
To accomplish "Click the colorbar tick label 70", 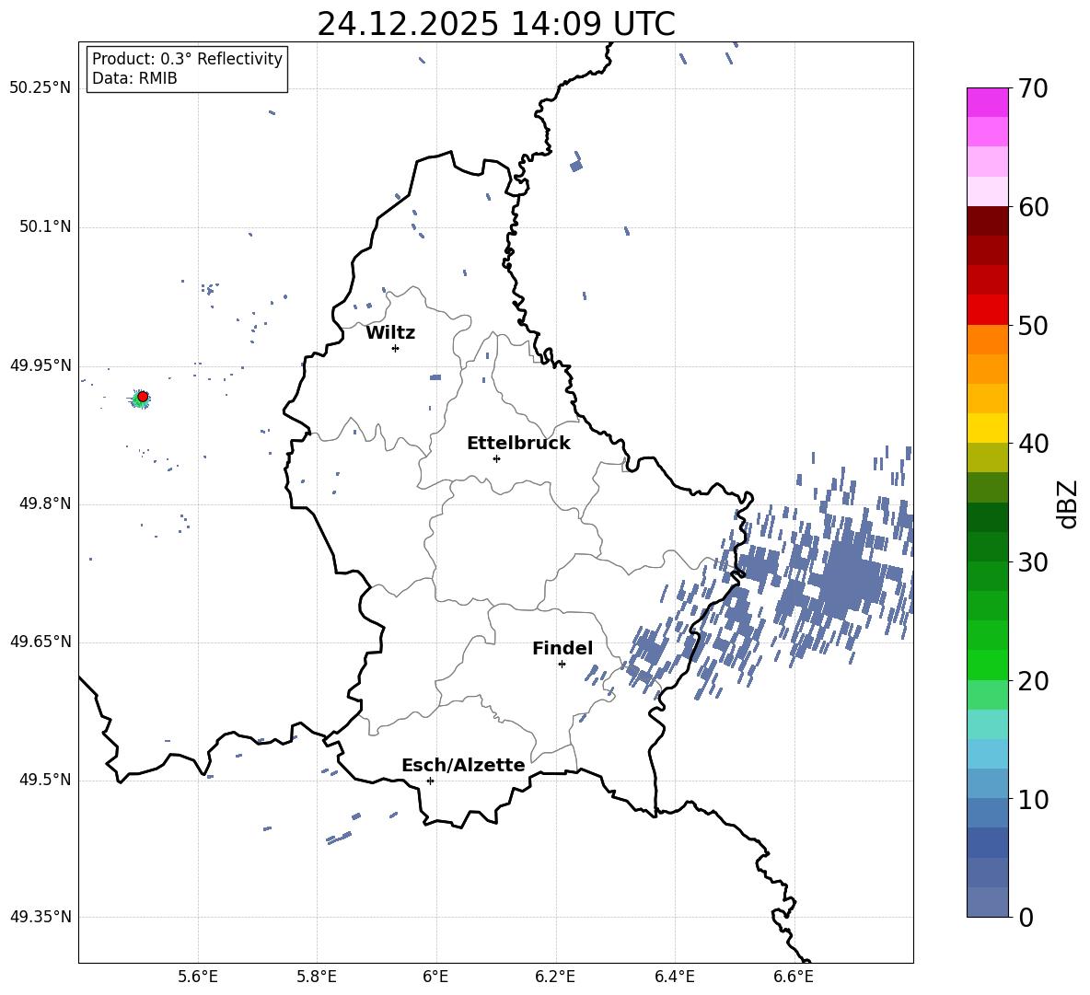I will (1032, 89).
